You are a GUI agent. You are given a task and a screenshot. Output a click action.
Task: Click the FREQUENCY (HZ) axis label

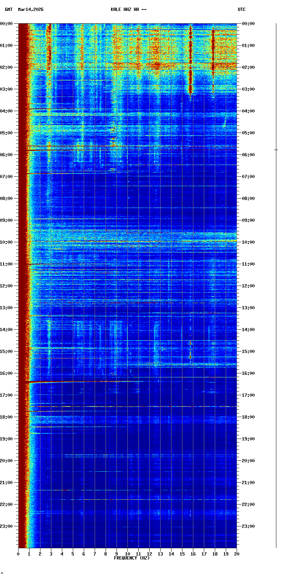point(131,558)
